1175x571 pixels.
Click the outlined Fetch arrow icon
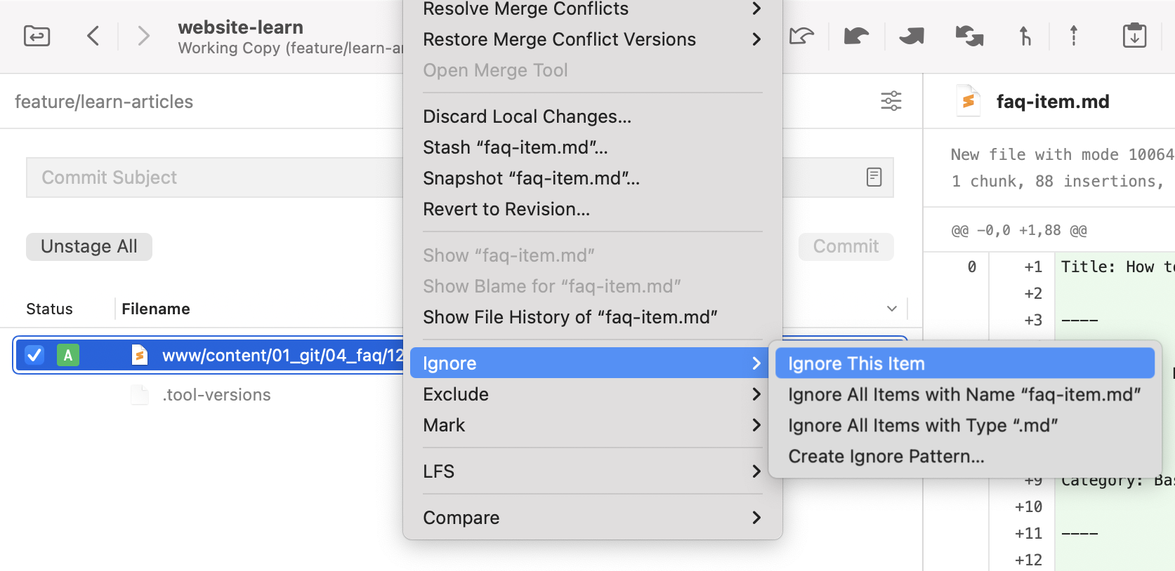tap(801, 35)
